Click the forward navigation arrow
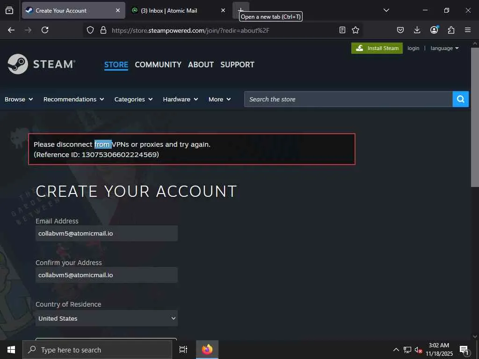This screenshot has width=479, height=359. tap(28, 30)
